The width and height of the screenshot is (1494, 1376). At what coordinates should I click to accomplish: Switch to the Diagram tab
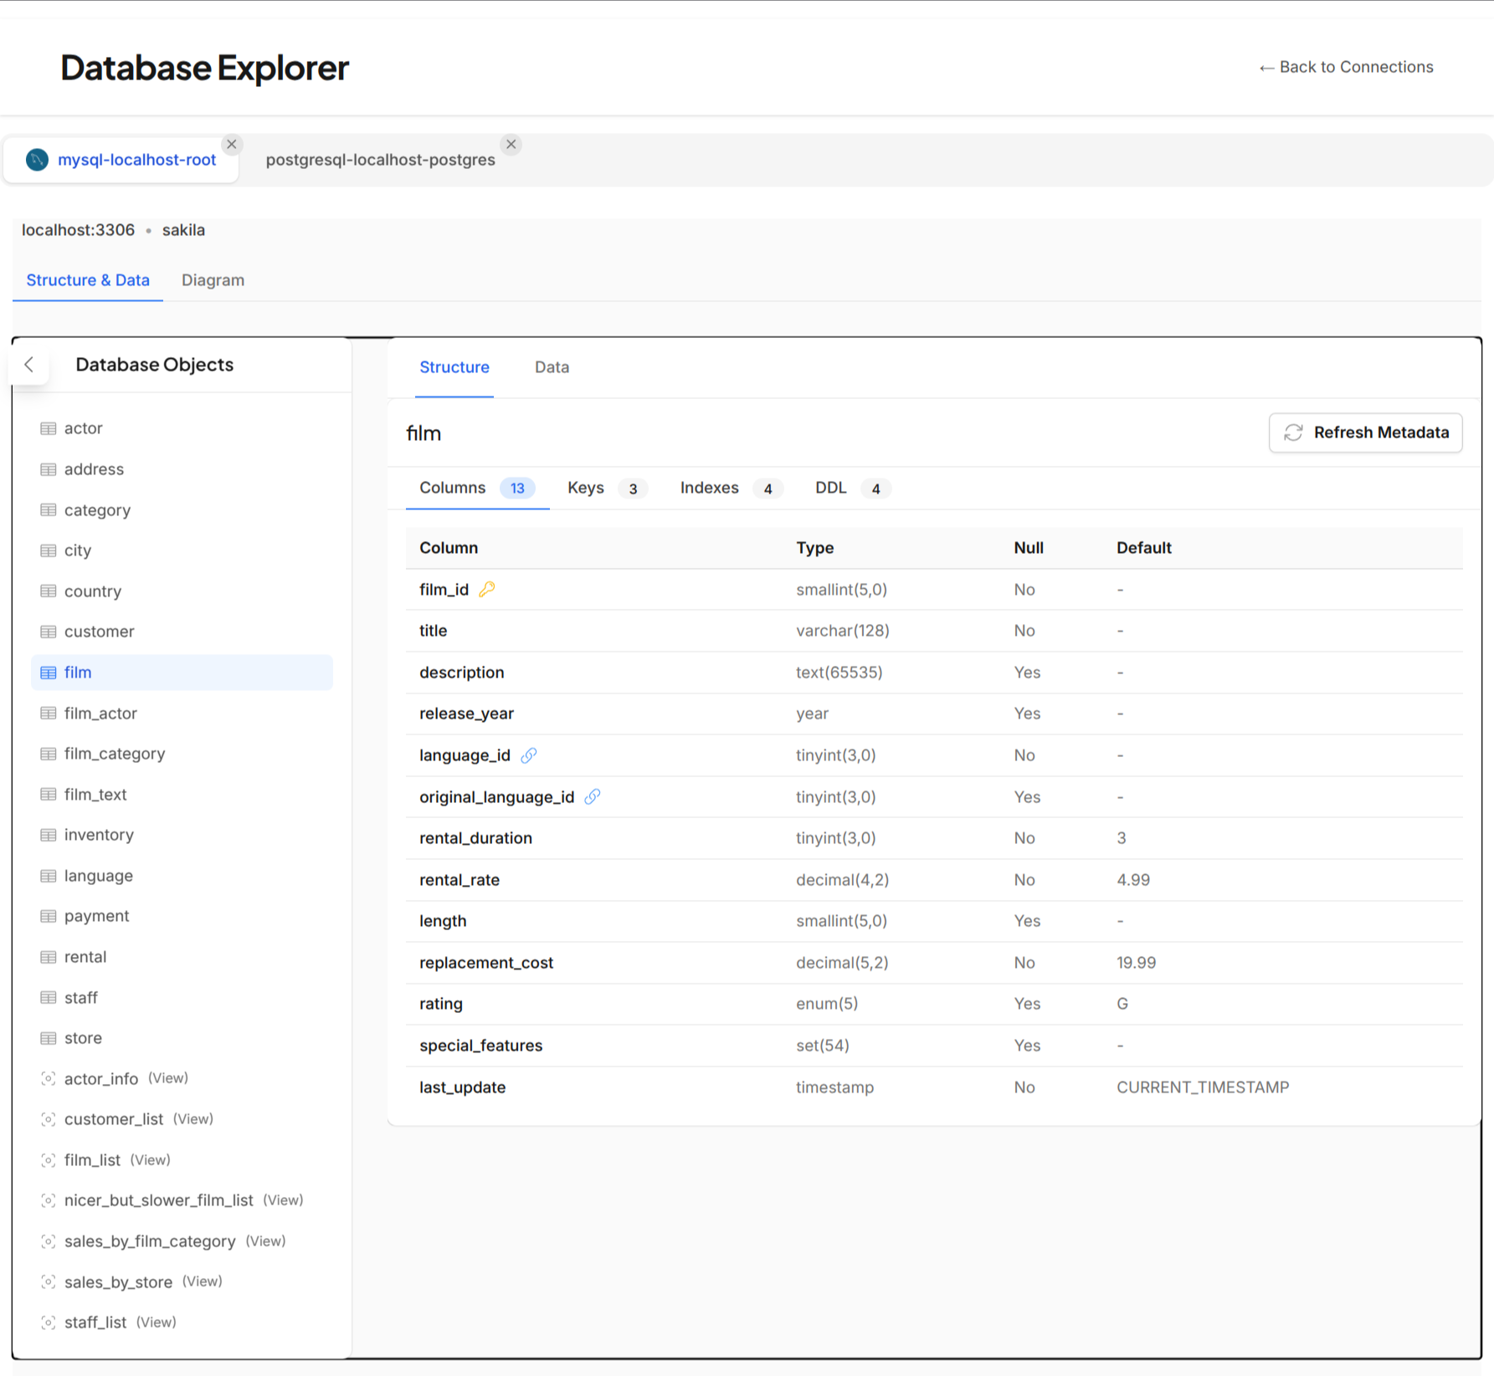tap(213, 279)
